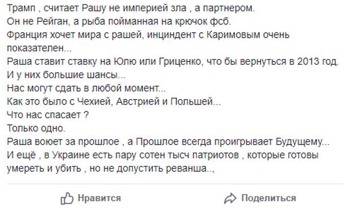Click the Нравится button label

click(99, 198)
